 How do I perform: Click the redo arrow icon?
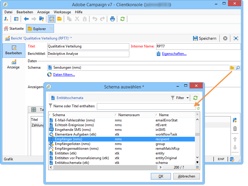(102, 19)
